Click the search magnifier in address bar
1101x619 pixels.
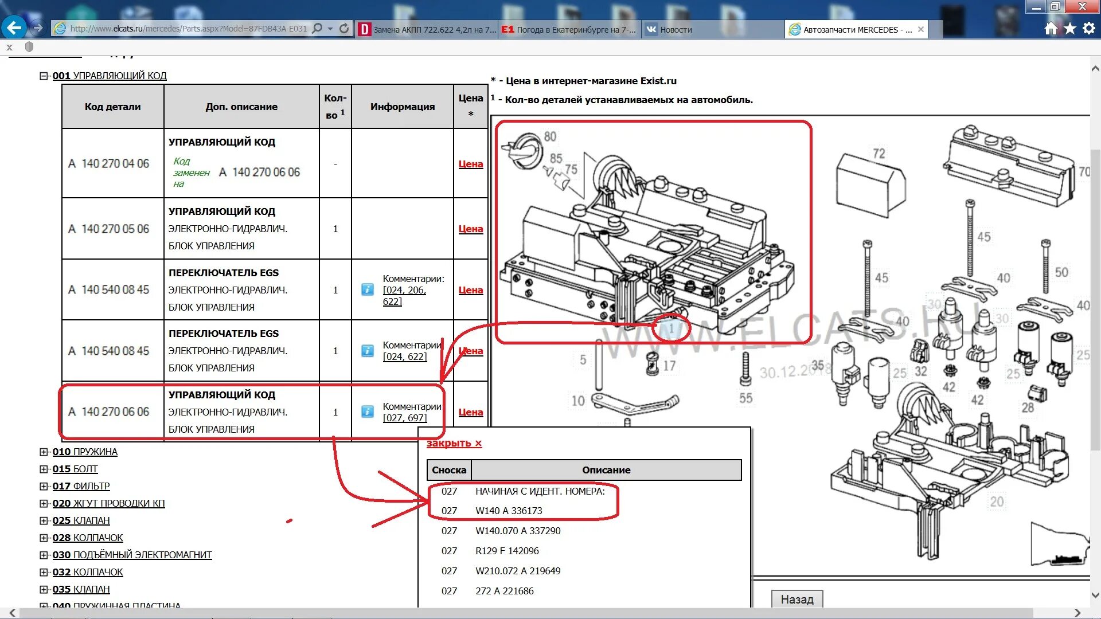[317, 29]
